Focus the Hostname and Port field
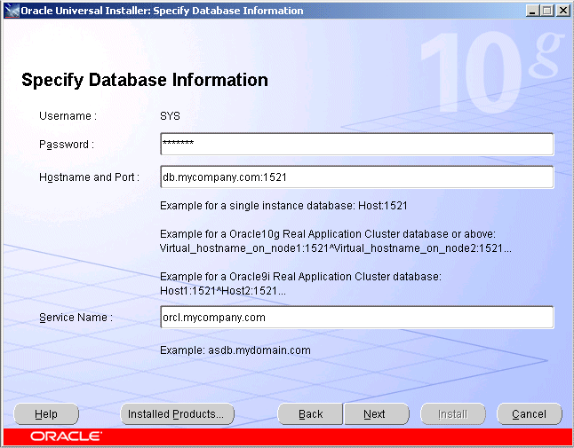The height and width of the screenshot is (448, 574). tap(357, 177)
